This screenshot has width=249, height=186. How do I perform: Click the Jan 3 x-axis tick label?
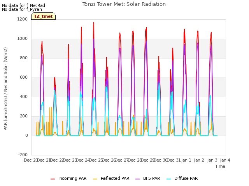[x=212, y=160]
